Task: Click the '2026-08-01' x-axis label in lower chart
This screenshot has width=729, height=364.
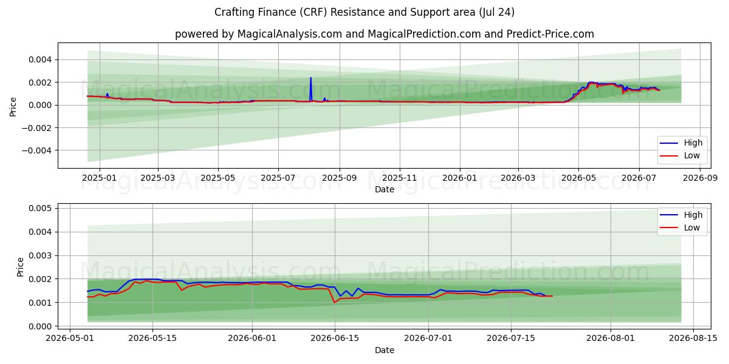Action: pos(610,339)
